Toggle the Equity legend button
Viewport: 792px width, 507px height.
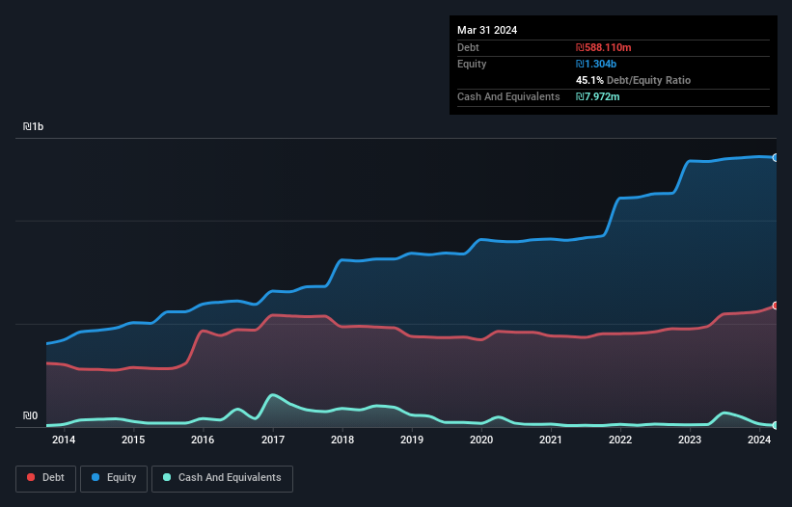pyautogui.click(x=114, y=478)
